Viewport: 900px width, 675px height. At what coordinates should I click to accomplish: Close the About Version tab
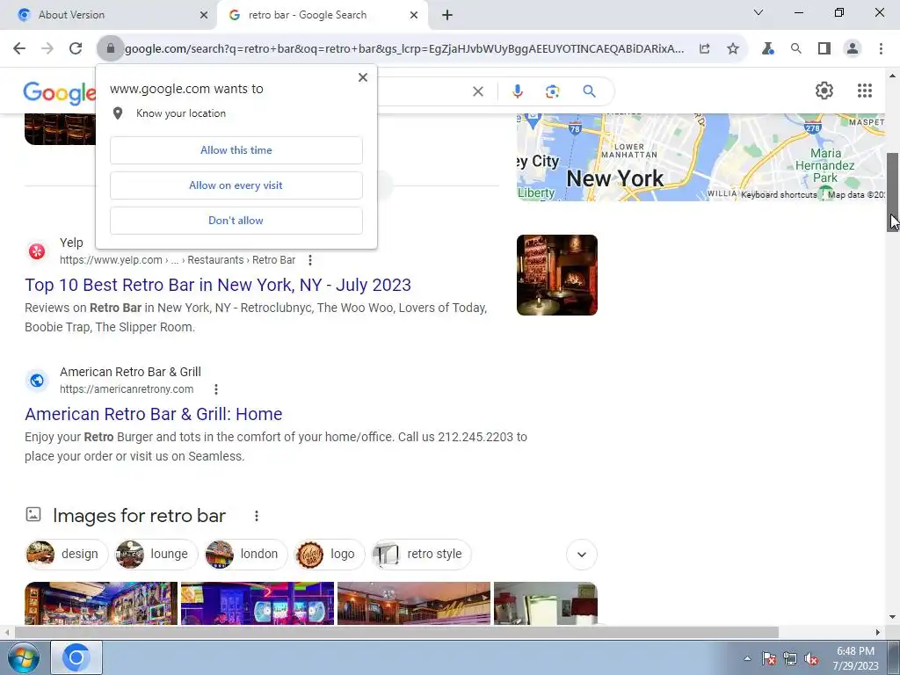point(204,15)
